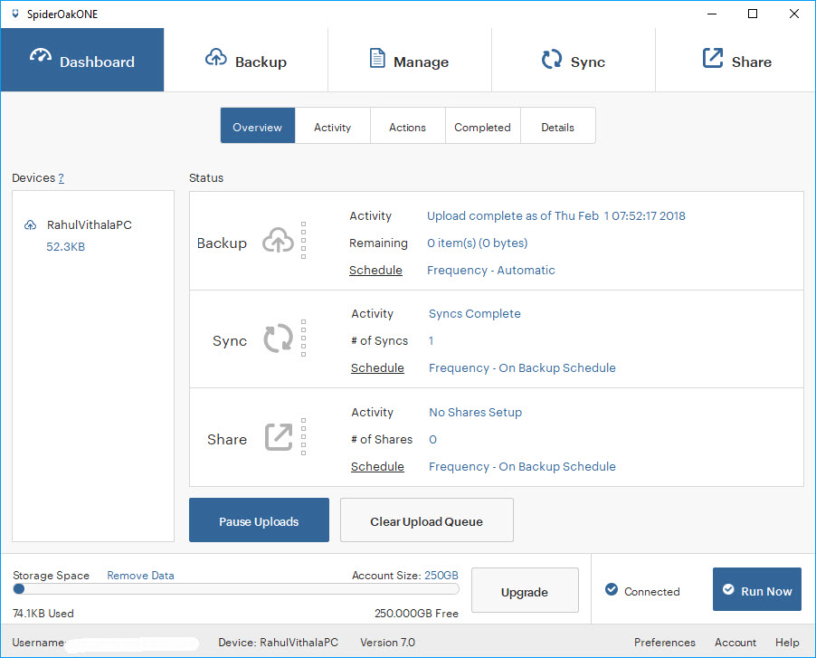Click the No Shares Setup status text
The width and height of the screenshot is (816, 658).
coord(475,413)
